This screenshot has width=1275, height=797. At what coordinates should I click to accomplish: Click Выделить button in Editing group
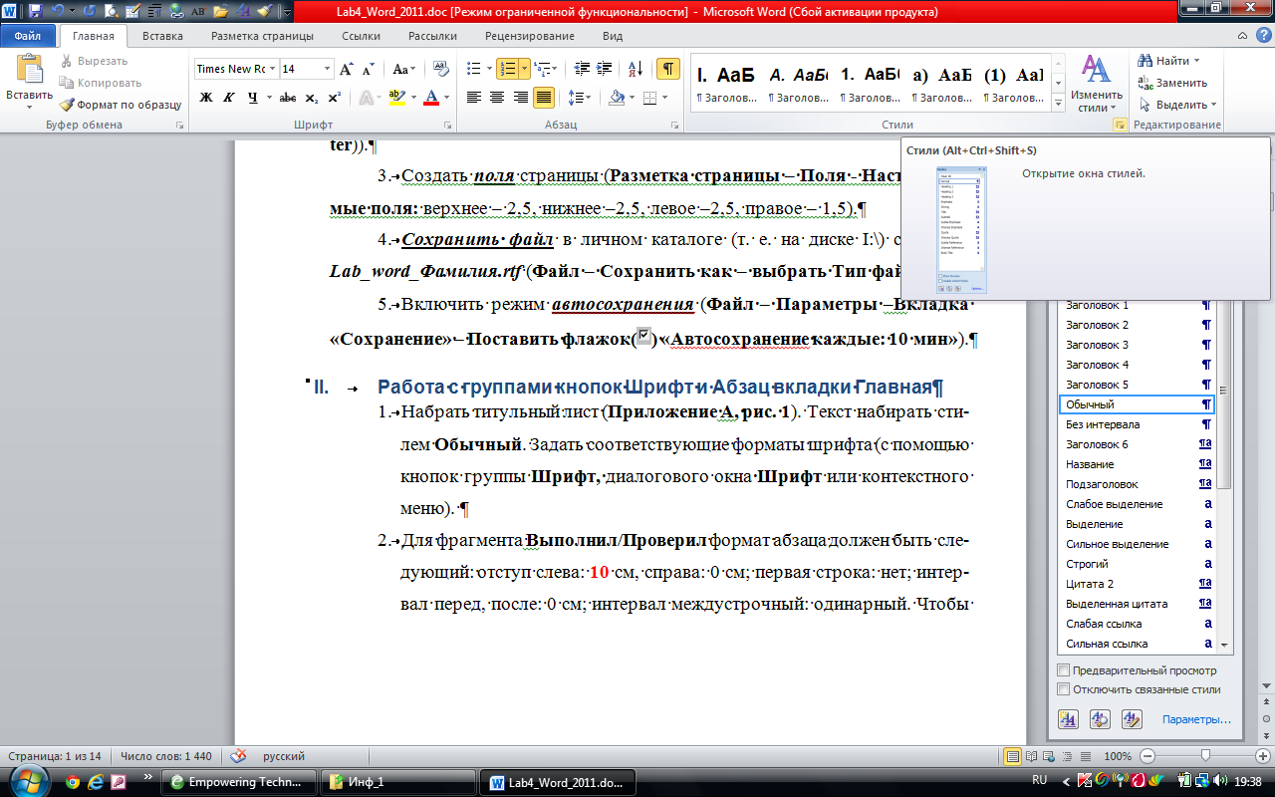point(1177,105)
